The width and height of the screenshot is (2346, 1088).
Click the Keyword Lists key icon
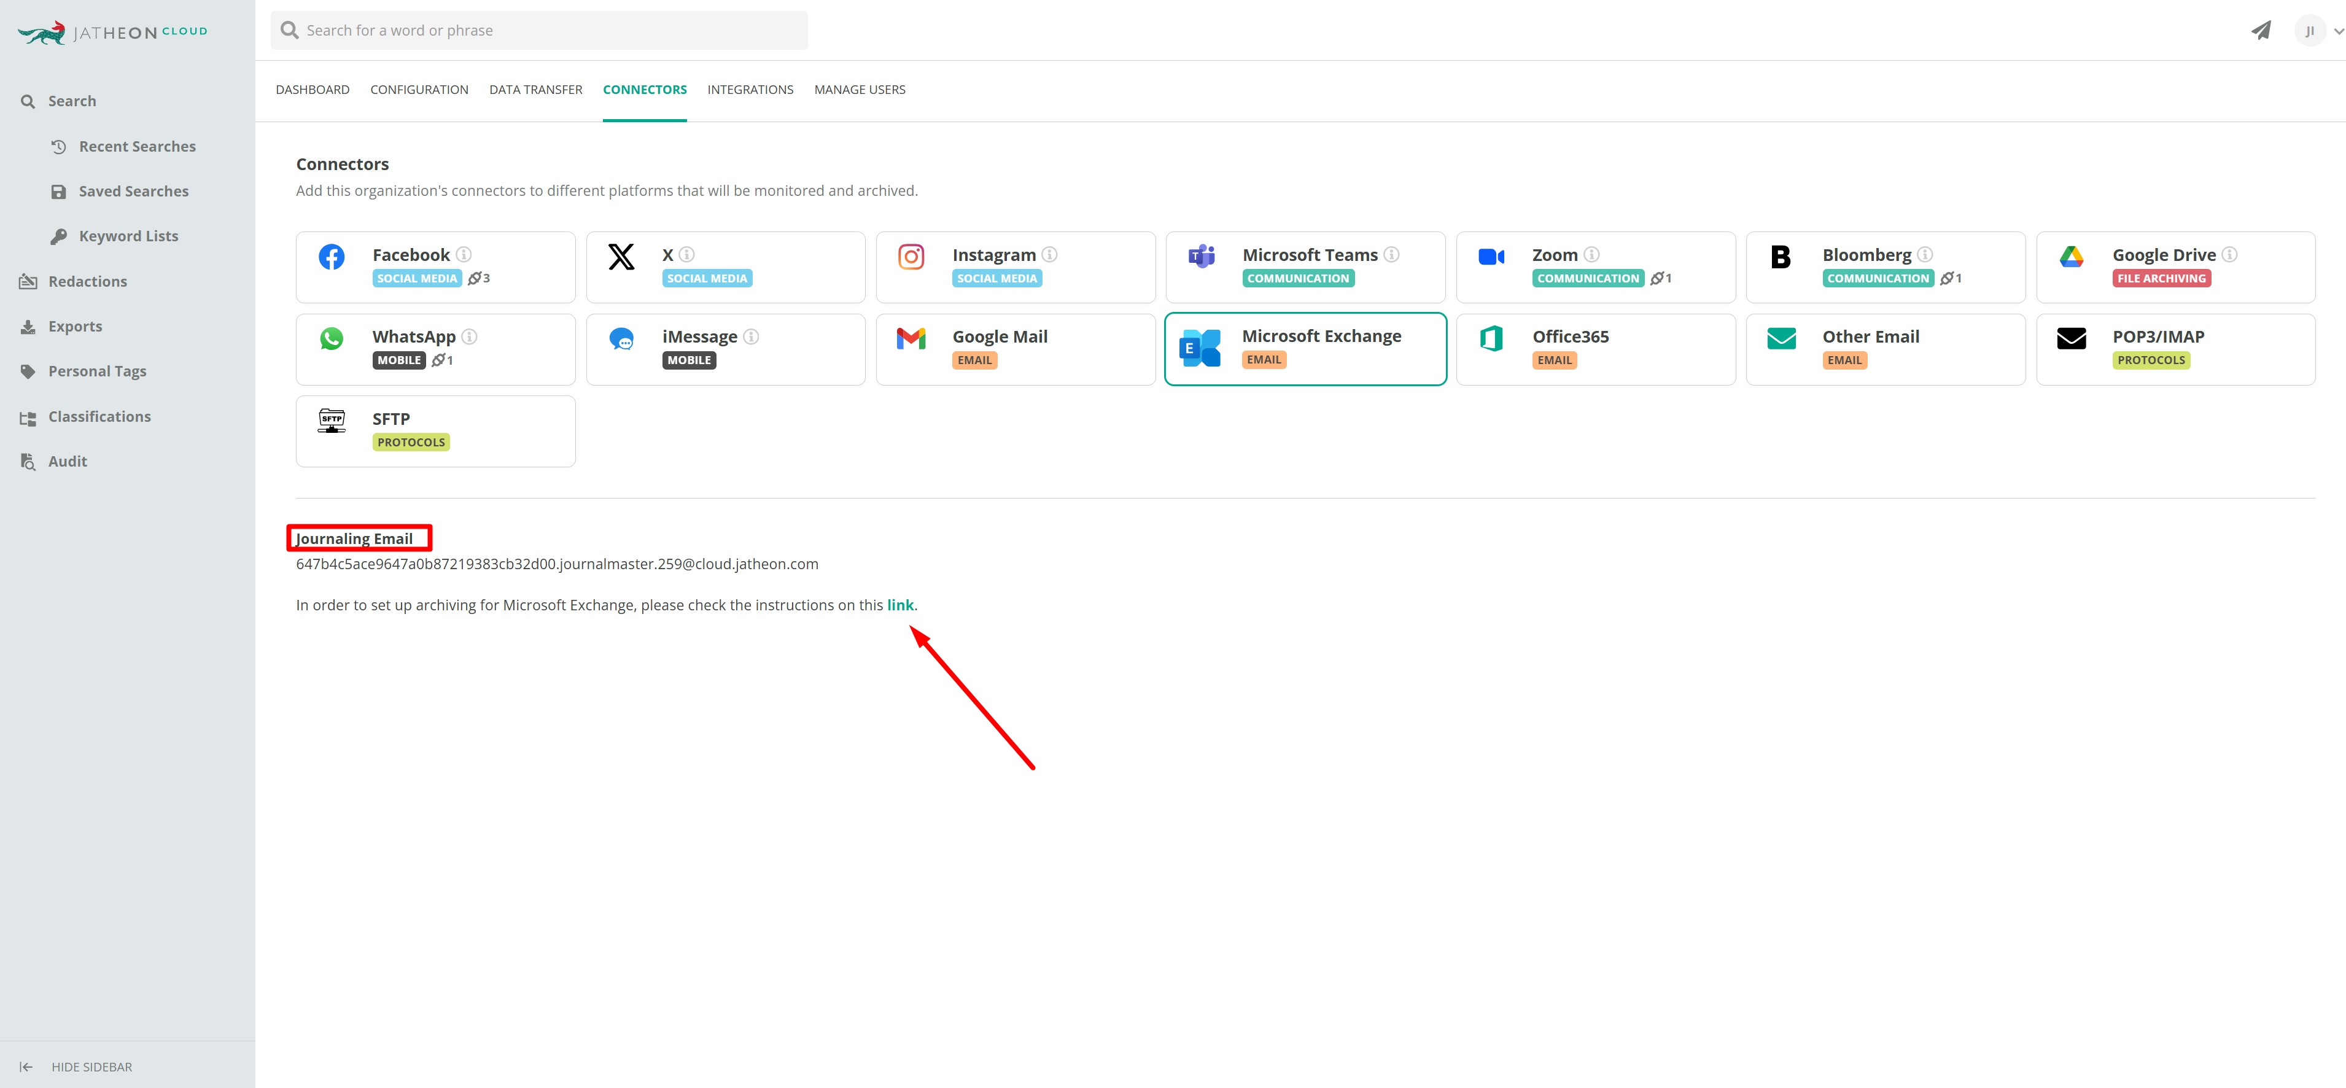[x=59, y=237]
